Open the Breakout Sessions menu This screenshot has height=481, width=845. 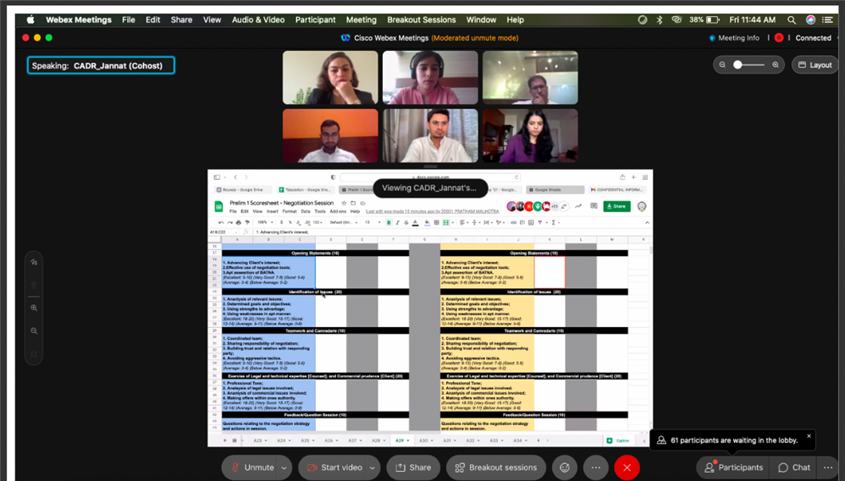pyautogui.click(x=422, y=19)
